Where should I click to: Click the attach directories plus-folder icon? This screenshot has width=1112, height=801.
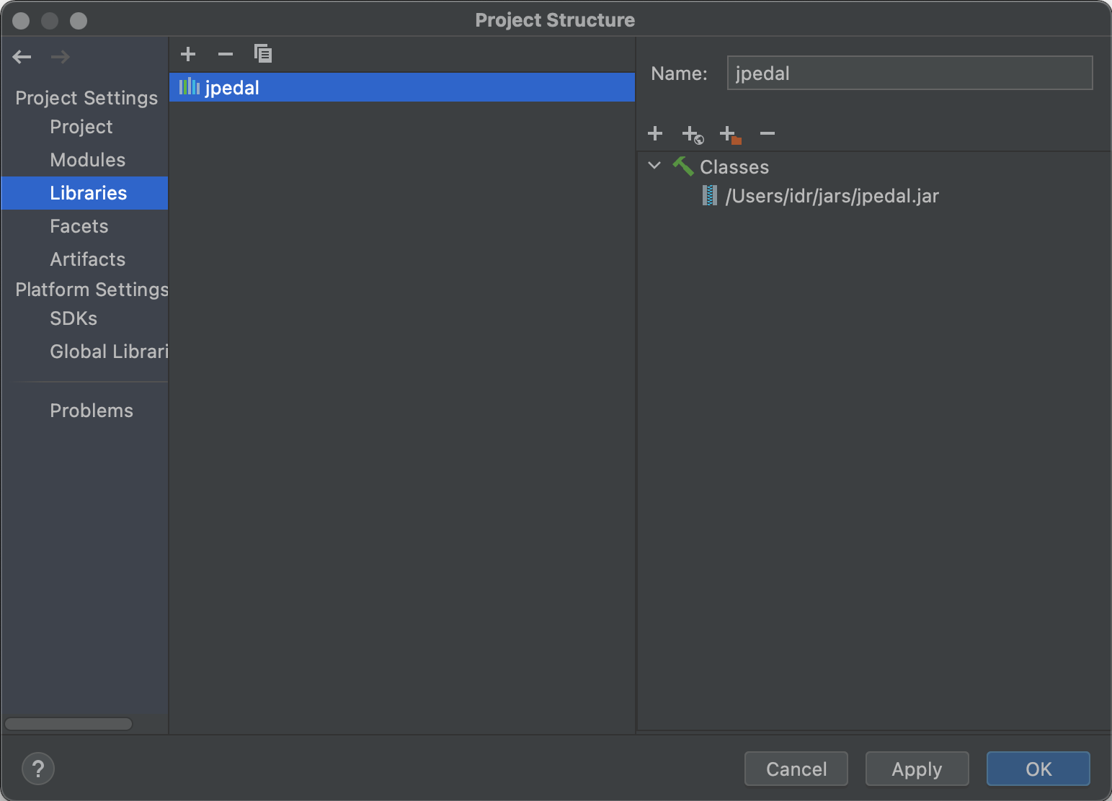(x=729, y=134)
